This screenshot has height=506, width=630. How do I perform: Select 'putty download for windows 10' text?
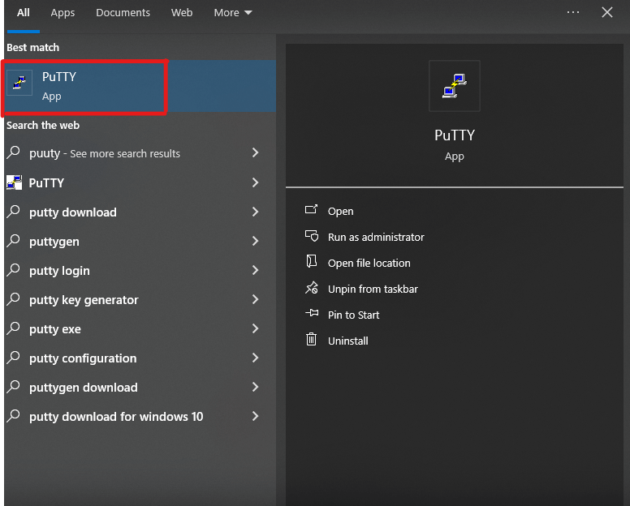click(116, 417)
